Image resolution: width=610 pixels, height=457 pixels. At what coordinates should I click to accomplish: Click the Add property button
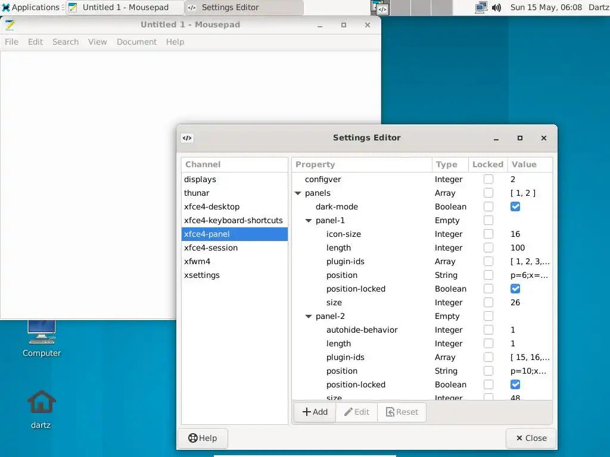(x=315, y=412)
